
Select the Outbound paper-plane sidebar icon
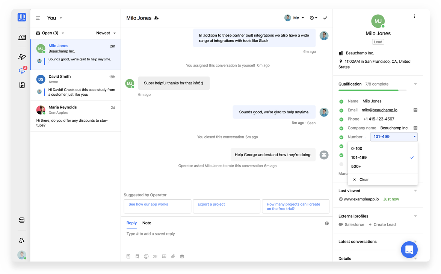(21, 57)
